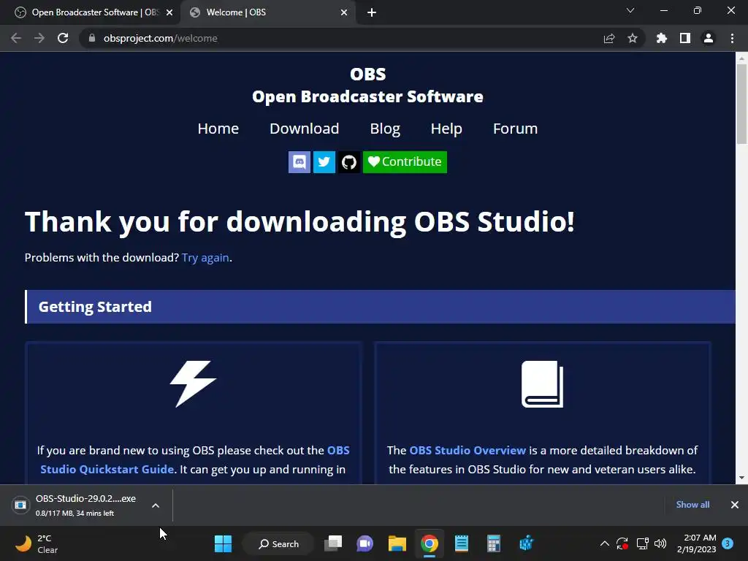Open the clock and date panel

coord(696,543)
